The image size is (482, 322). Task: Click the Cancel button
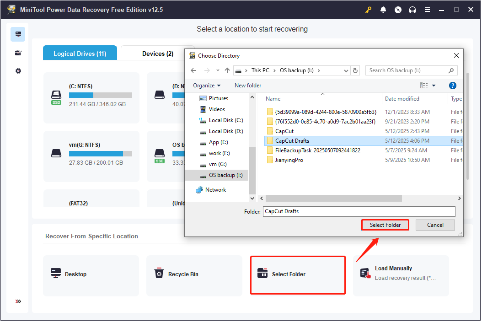[x=435, y=225]
